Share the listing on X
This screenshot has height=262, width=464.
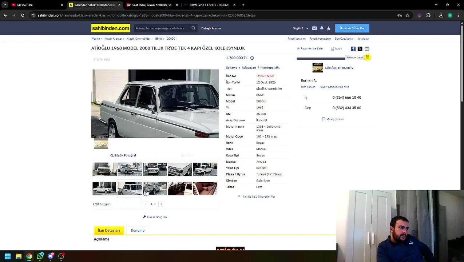pyautogui.click(x=360, y=49)
